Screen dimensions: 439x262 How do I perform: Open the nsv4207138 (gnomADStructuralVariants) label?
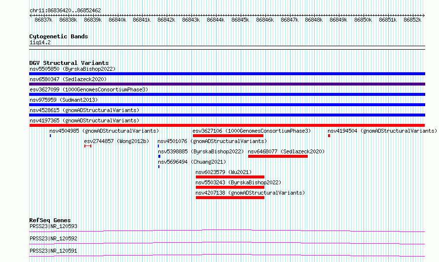pos(250,193)
